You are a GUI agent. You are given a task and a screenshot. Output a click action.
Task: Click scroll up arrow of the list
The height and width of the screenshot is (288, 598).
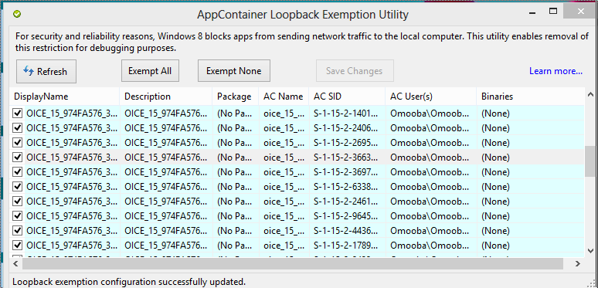click(590, 93)
